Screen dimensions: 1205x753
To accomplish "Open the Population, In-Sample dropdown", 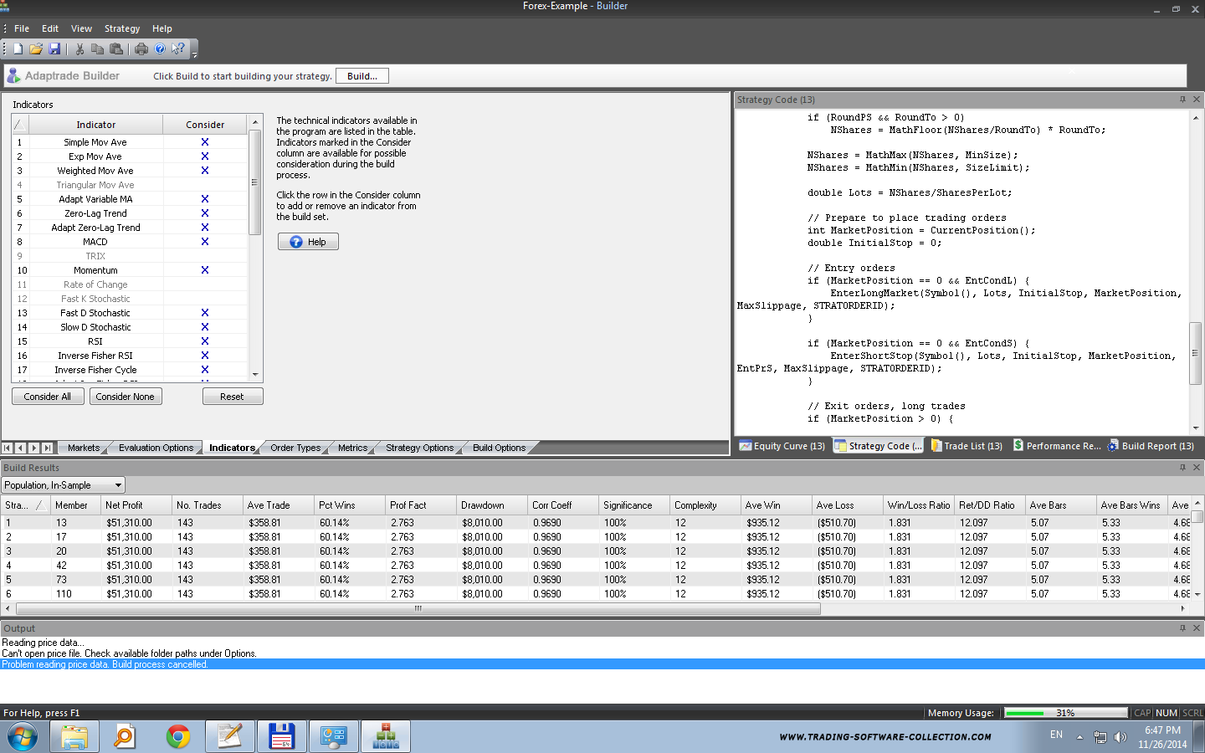I will (x=118, y=485).
